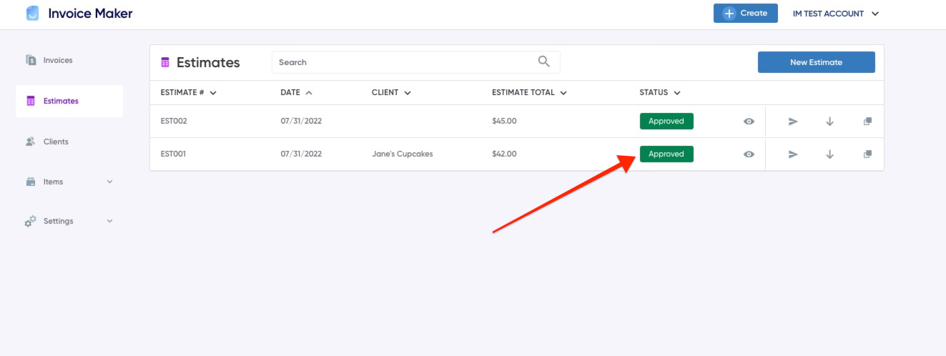Click the green Approved badge for EST001
The image size is (946, 356).
666,154
